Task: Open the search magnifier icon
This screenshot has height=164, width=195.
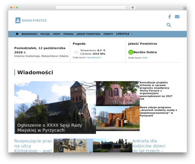Action: tap(169, 25)
